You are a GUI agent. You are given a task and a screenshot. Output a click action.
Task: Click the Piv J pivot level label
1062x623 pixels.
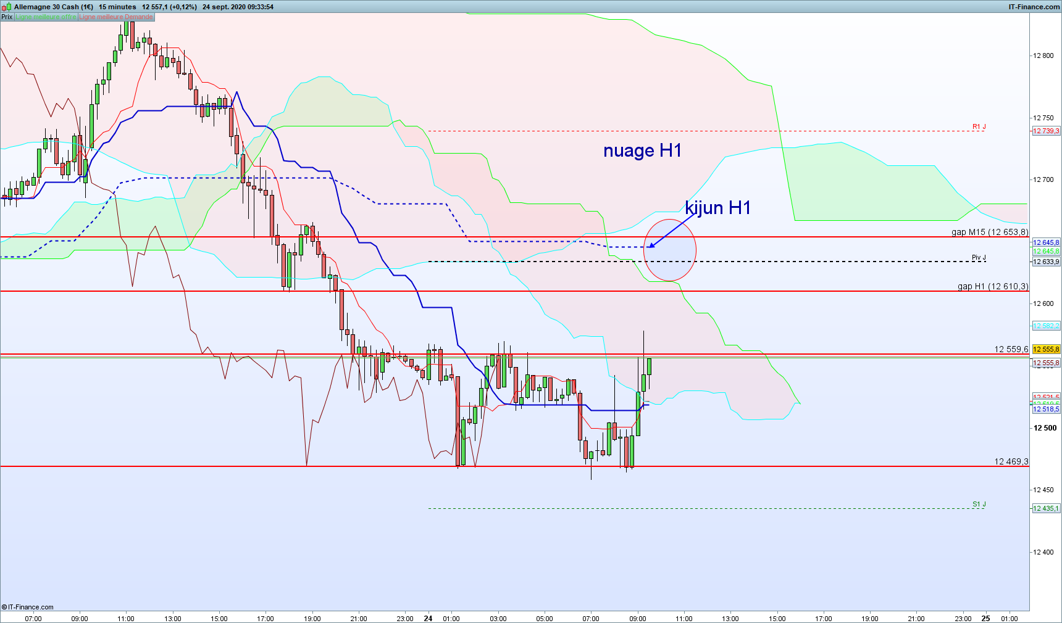point(979,257)
